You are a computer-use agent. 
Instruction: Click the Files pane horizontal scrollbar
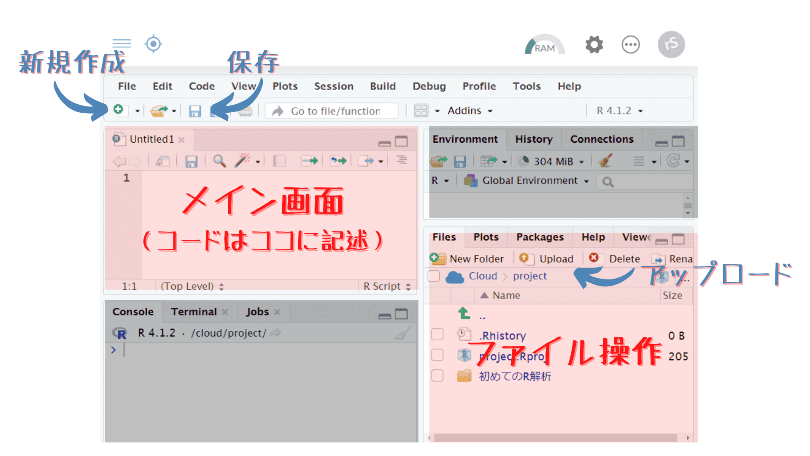pos(555,438)
